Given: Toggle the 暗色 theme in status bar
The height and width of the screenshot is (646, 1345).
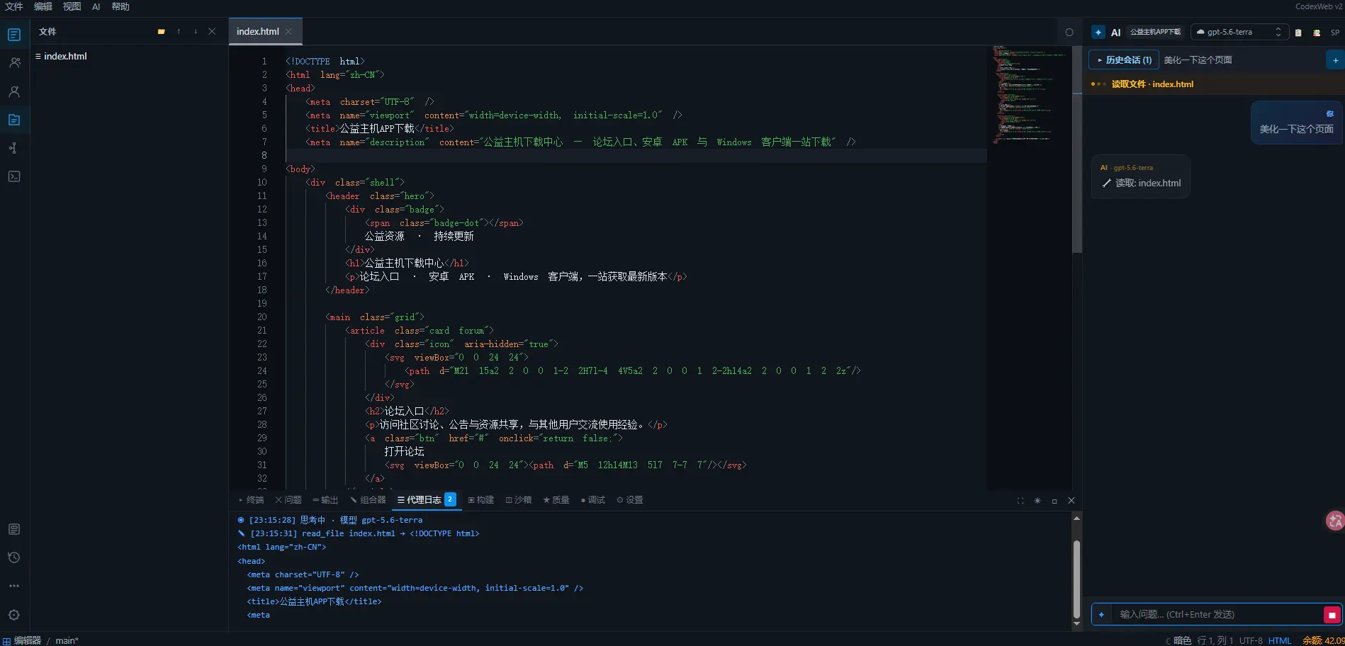Looking at the screenshot, I should tap(1178, 640).
